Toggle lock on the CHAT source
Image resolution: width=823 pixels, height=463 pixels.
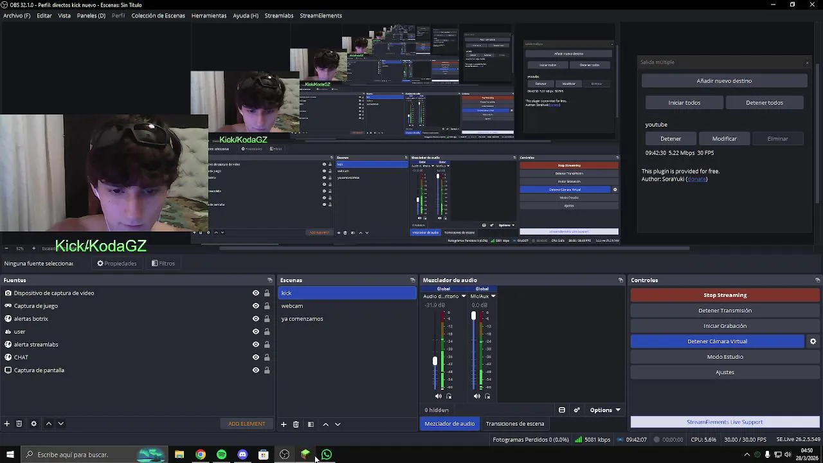click(267, 358)
